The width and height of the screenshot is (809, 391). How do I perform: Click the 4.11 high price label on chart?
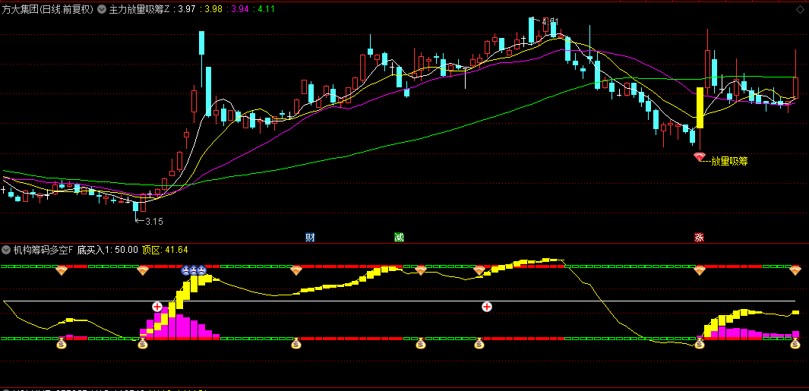(x=550, y=22)
